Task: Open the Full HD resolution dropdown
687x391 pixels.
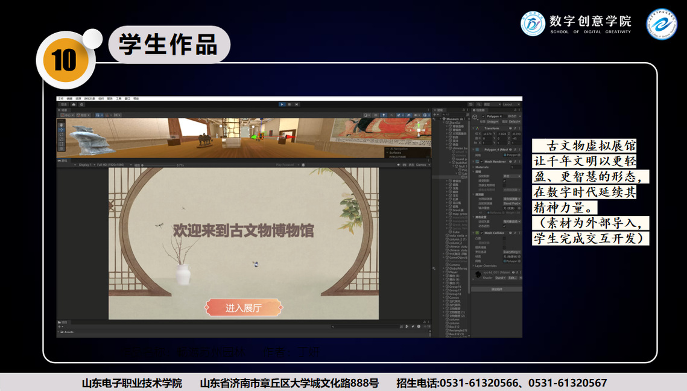Action: point(110,165)
